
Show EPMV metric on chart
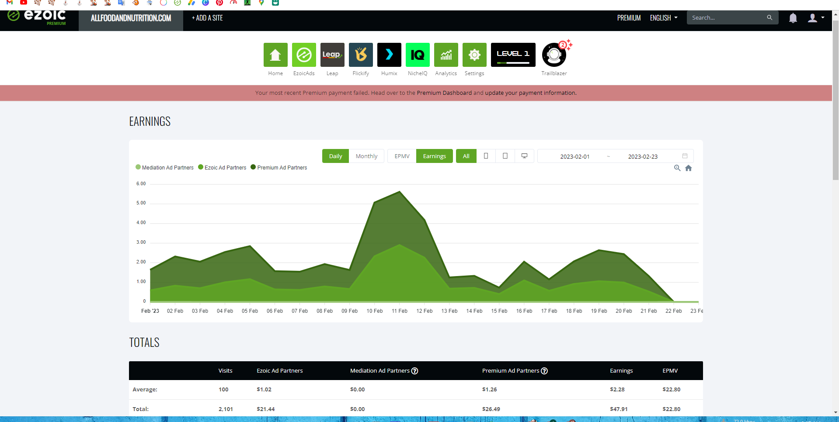[402, 156]
